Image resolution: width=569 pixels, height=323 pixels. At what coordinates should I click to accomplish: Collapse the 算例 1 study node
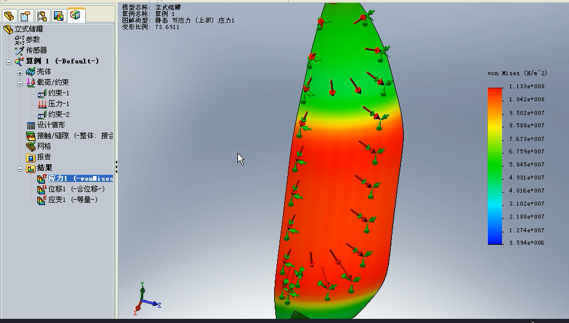pyautogui.click(x=9, y=62)
